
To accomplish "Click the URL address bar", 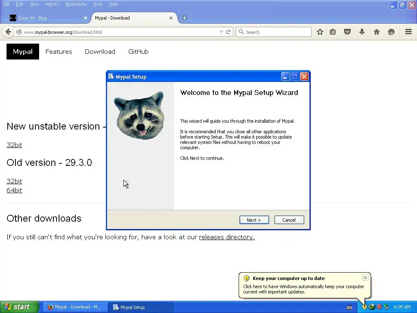I will [x=120, y=32].
